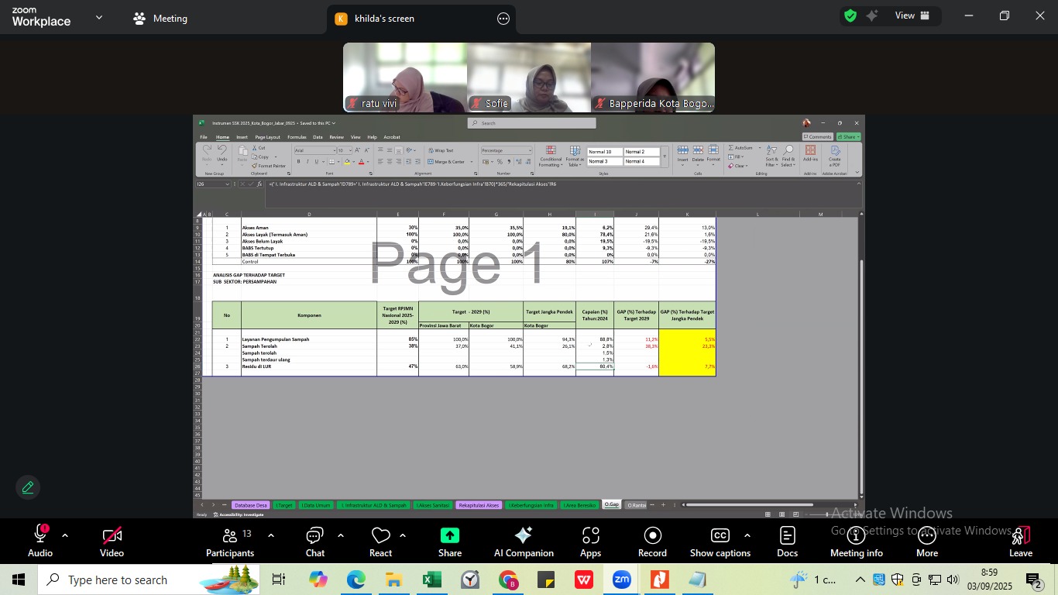Click the green Share button

pos(449,541)
